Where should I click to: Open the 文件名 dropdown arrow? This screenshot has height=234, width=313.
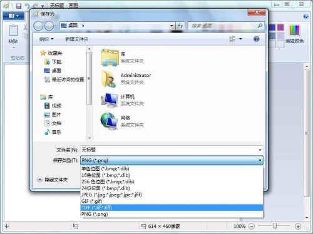click(x=260, y=150)
